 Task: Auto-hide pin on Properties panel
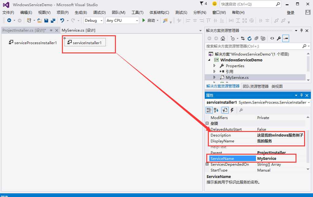coord(301,95)
